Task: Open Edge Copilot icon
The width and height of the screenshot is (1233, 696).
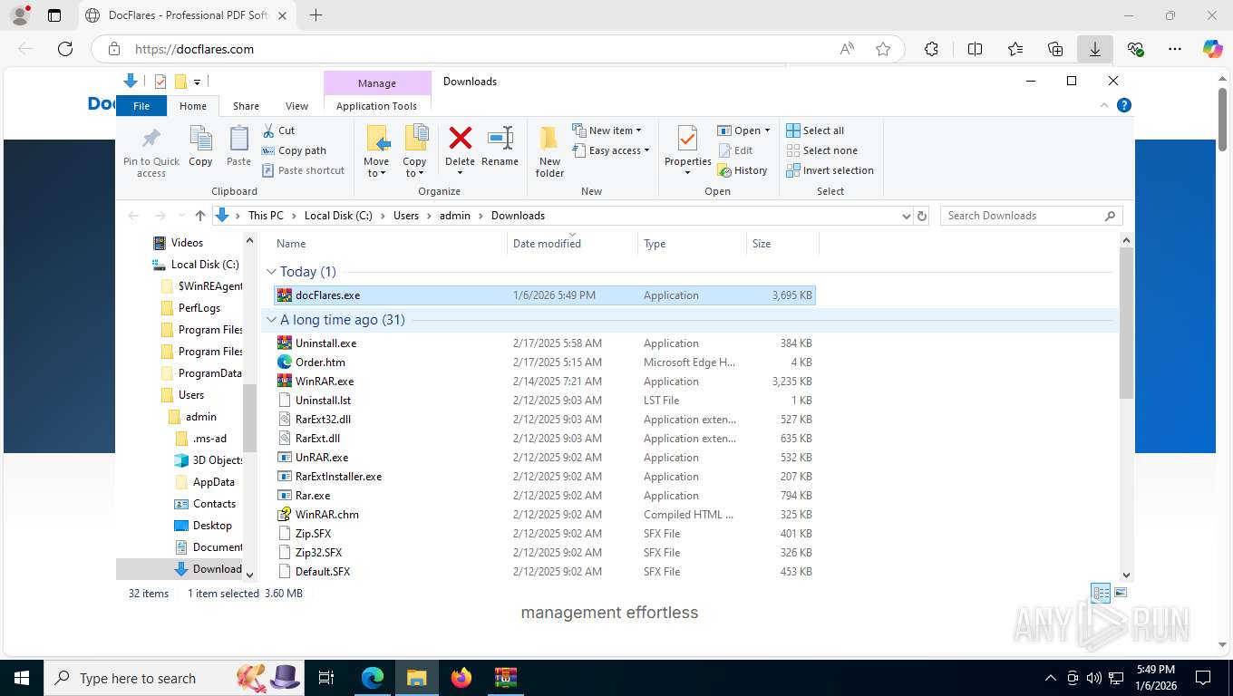Action: coord(1212,49)
